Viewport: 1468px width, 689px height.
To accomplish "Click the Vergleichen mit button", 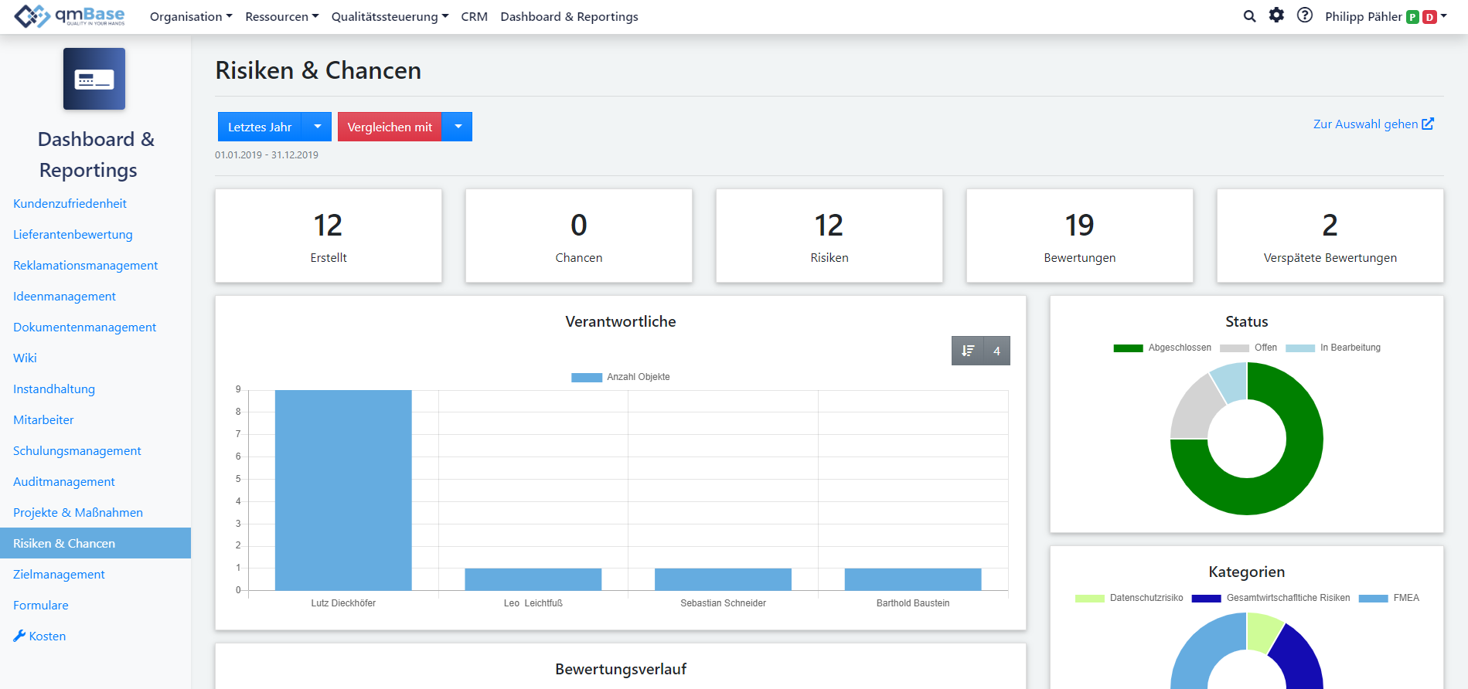I will [x=390, y=127].
